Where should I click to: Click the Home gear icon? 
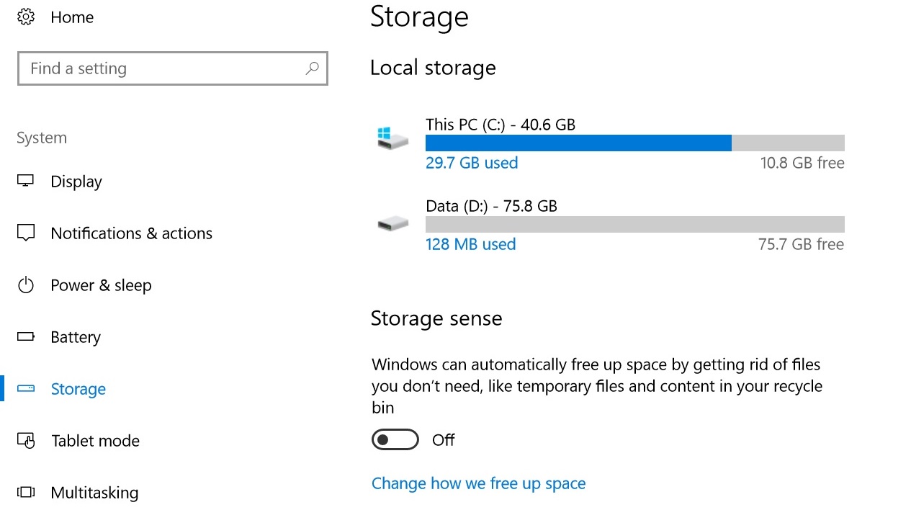tap(26, 17)
